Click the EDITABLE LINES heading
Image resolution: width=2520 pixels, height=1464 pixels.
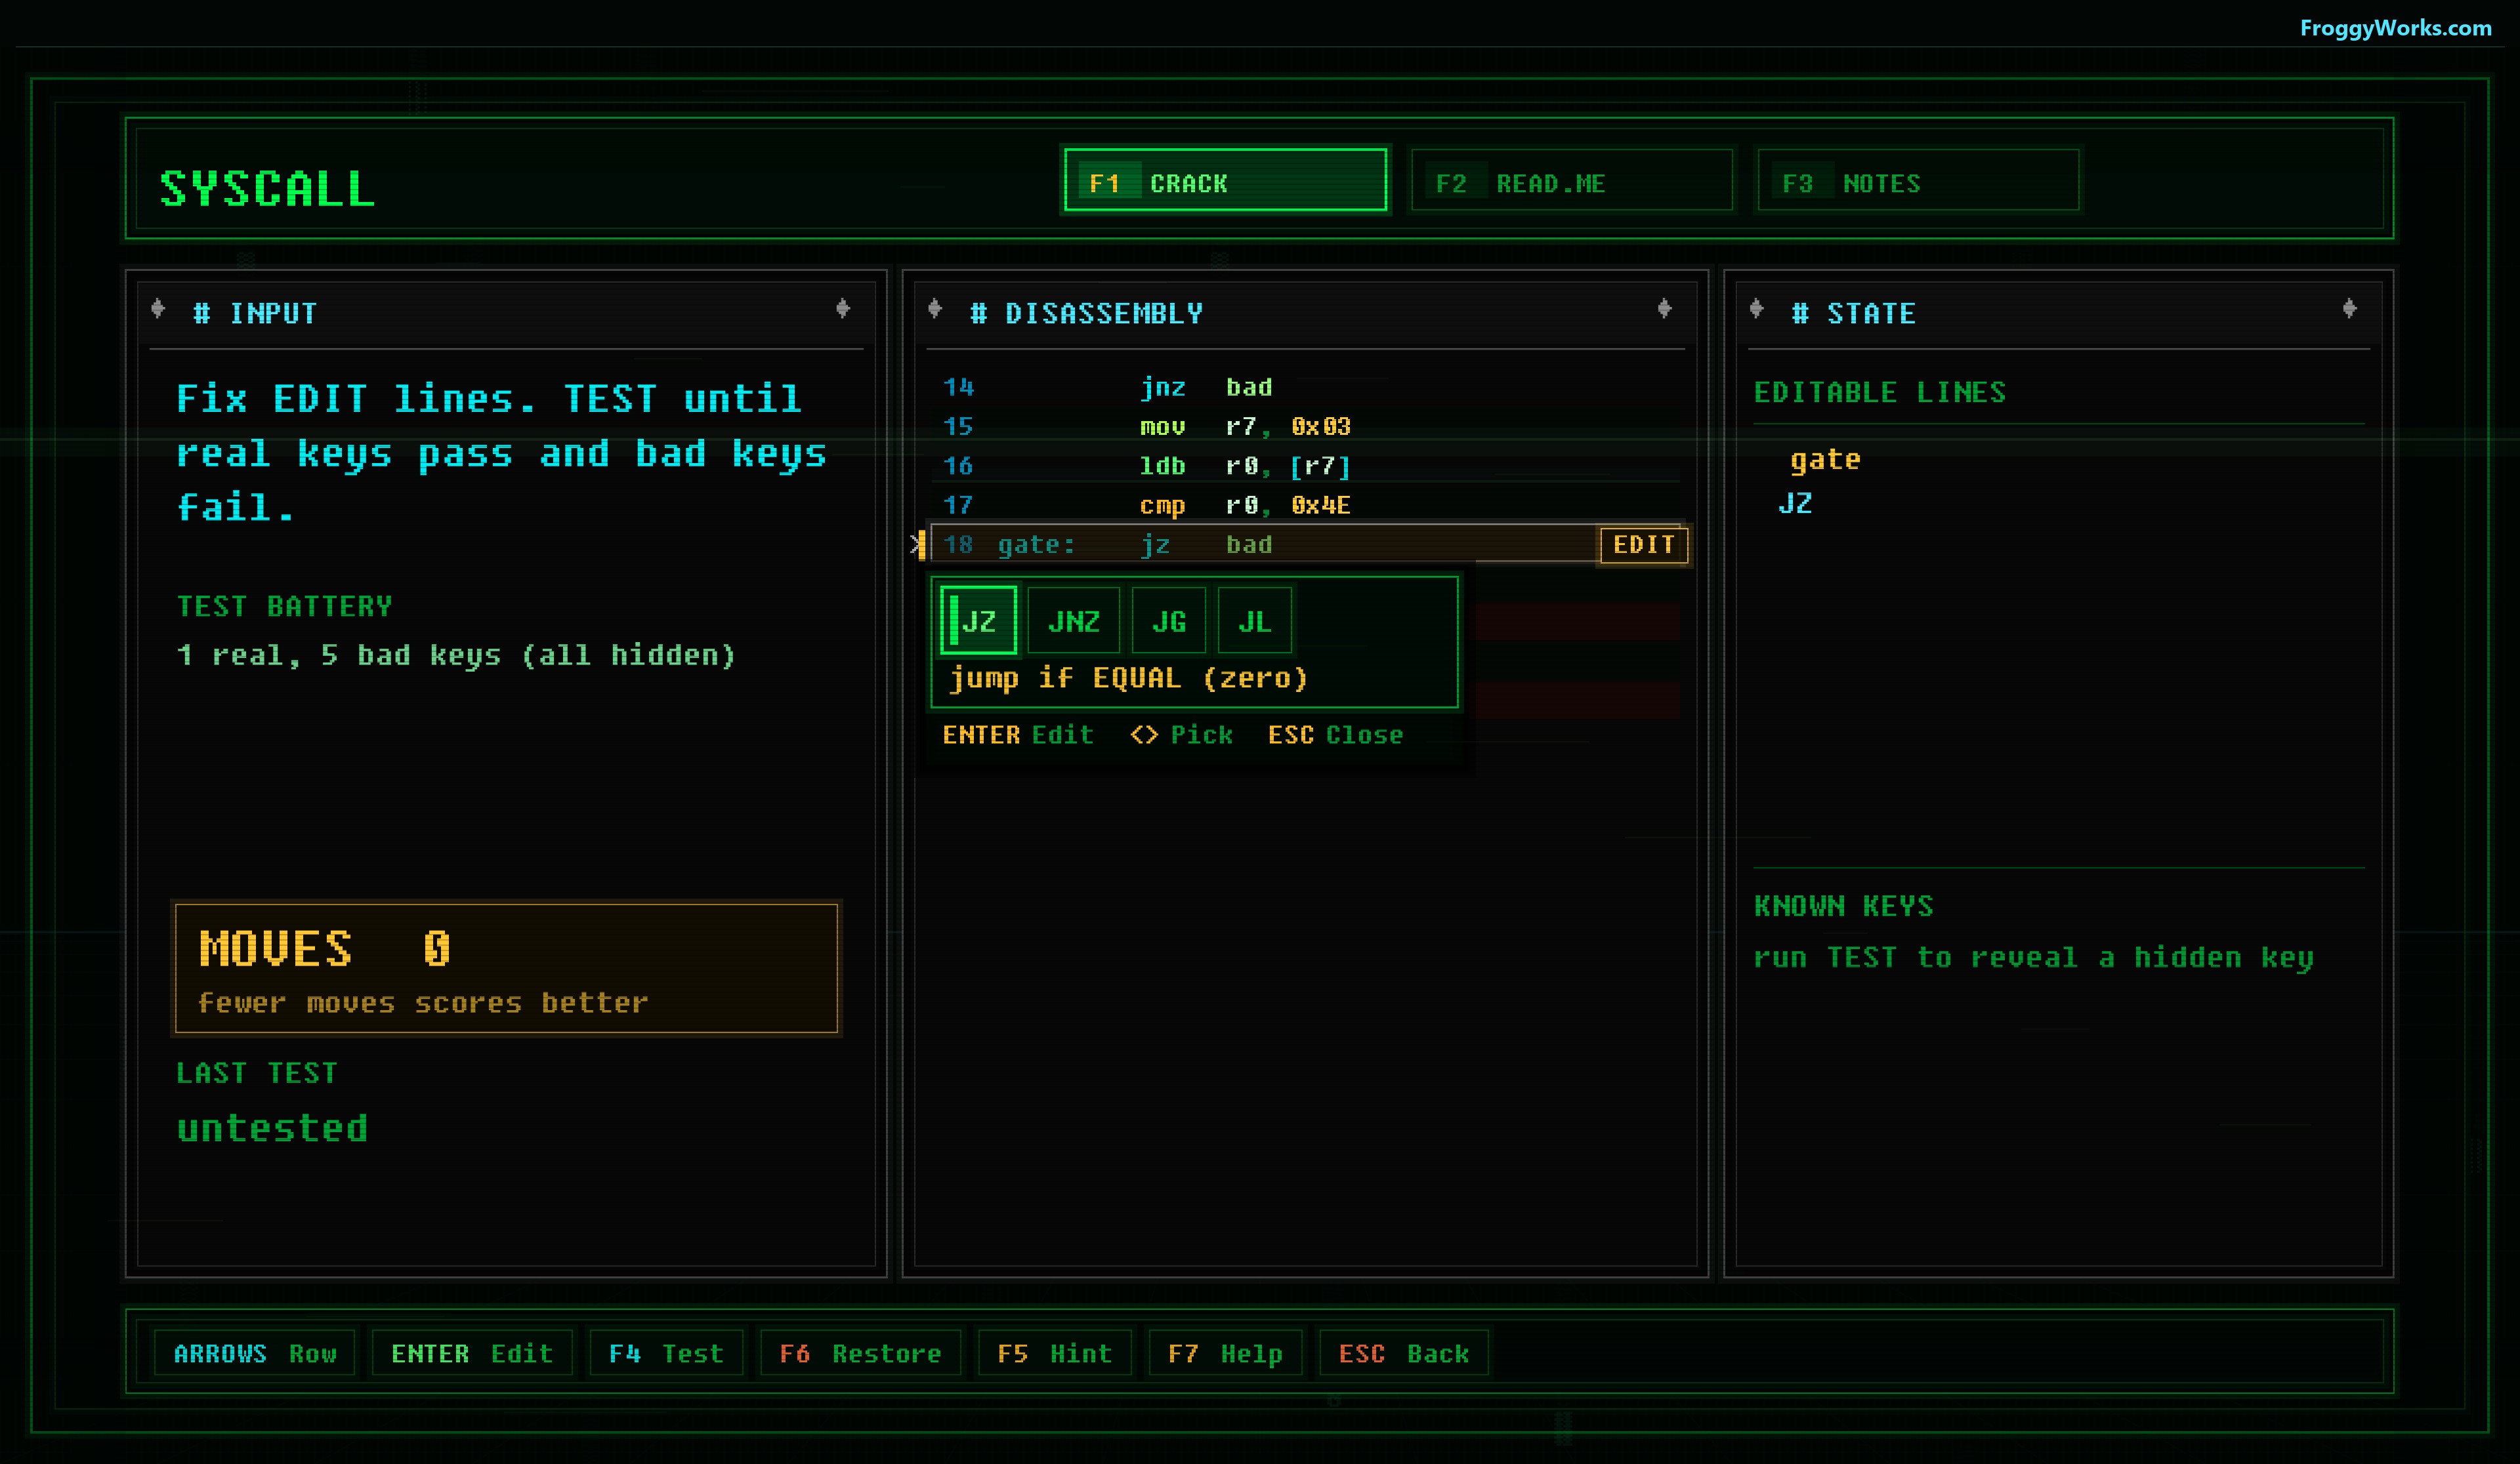(1880, 393)
